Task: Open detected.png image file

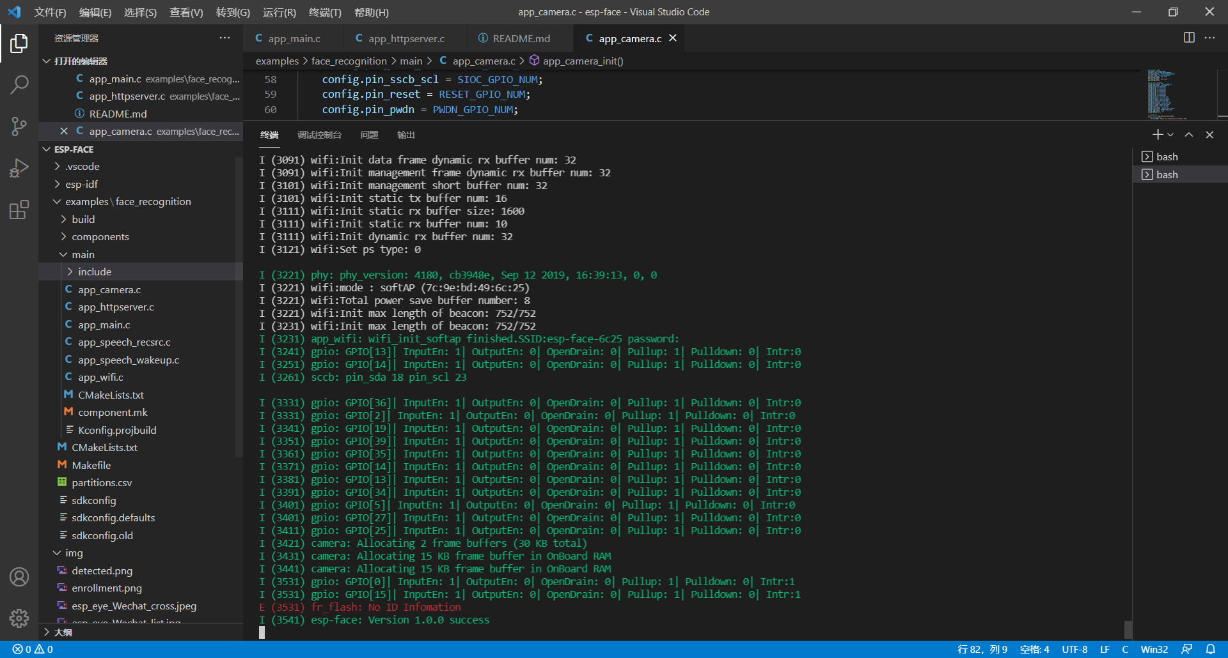Action: (x=141, y=570)
